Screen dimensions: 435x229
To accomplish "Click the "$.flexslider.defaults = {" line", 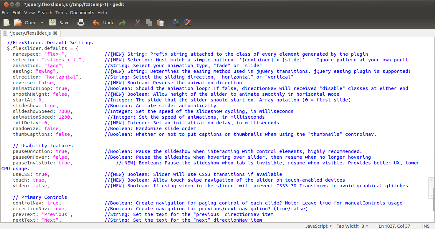I will (x=43, y=48).
